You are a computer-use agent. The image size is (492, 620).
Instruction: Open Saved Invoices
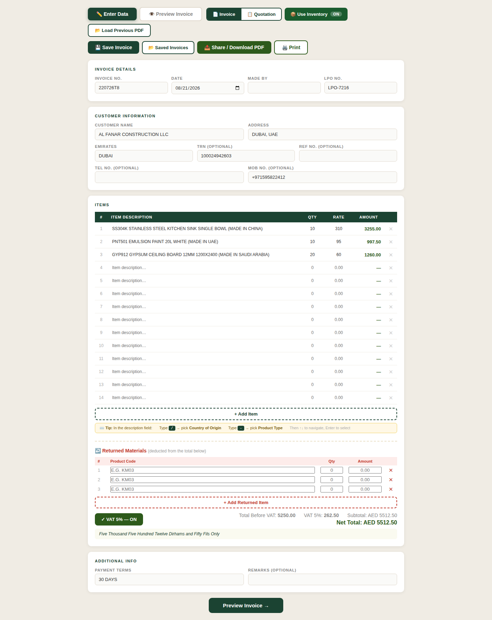pos(168,48)
